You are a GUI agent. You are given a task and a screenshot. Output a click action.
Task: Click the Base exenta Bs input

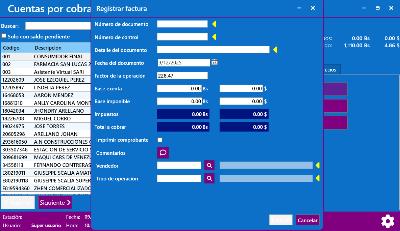179,88
